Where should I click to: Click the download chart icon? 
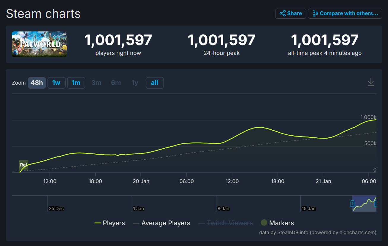point(371,82)
